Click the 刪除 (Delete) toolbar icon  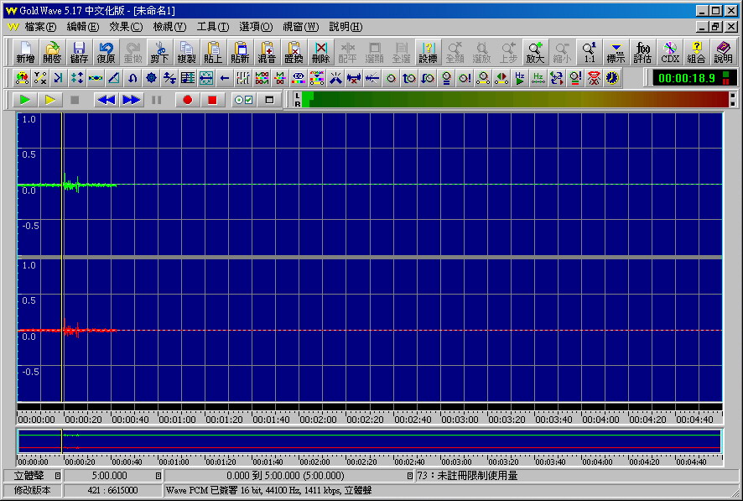[x=320, y=52]
